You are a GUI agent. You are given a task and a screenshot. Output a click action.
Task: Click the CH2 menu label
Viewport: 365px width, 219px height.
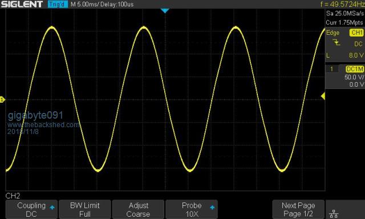(x=13, y=196)
